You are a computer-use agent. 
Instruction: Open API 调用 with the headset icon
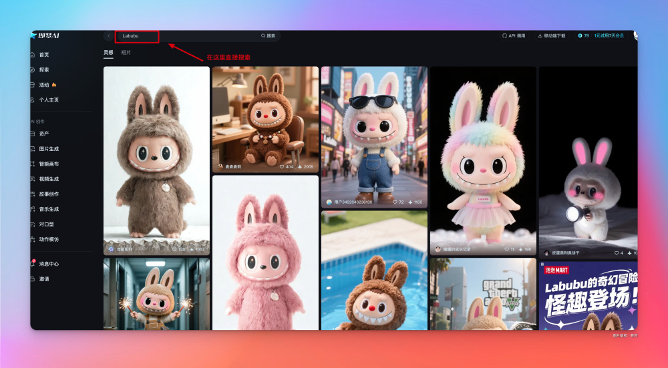(514, 36)
